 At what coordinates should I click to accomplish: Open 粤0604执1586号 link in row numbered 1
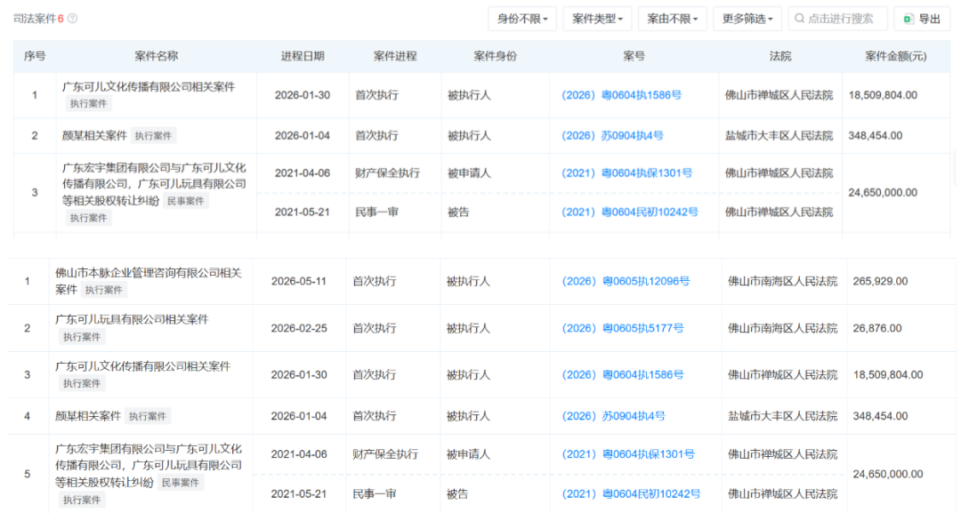pos(621,95)
